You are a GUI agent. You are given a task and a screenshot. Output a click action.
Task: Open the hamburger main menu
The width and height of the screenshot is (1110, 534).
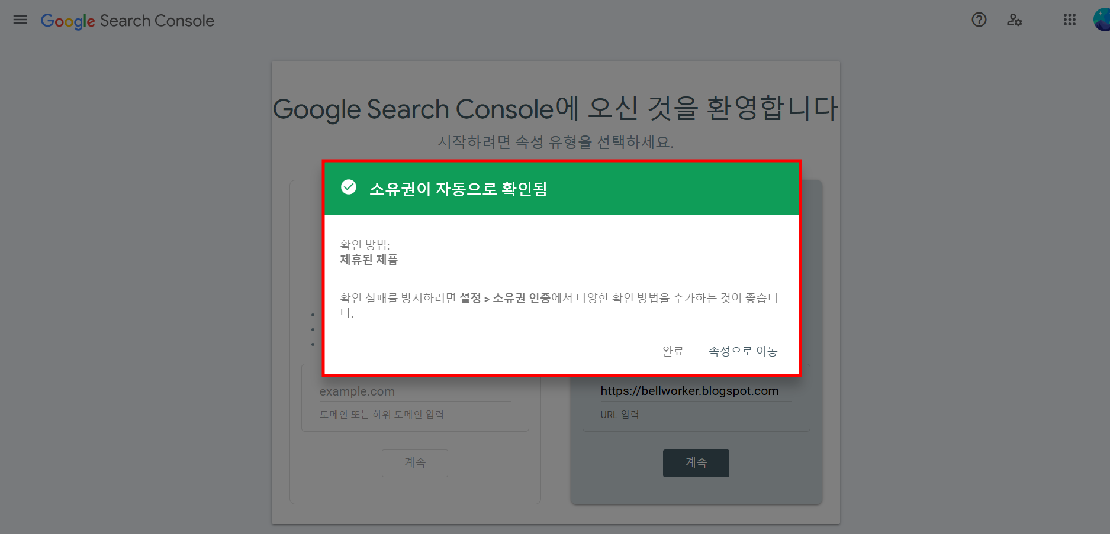[20, 20]
